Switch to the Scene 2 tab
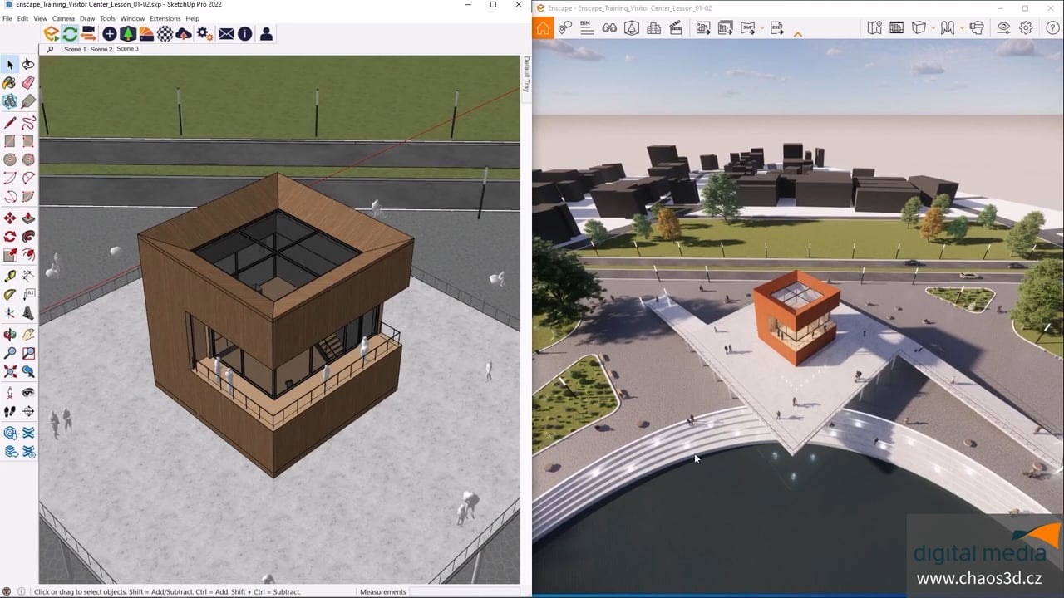The height and width of the screenshot is (598, 1064). (101, 49)
